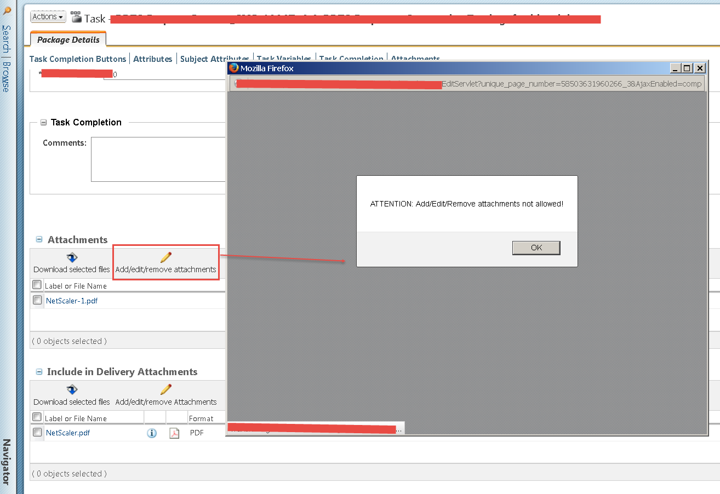Check the NetScaler.pdf row checkbox
The image size is (720, 494).
point(37,432)
